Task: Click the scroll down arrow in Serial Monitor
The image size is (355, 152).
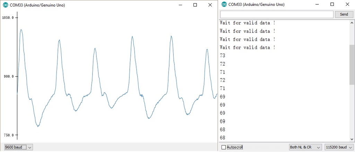Action: pyautogui.click(x=352, y=139)
